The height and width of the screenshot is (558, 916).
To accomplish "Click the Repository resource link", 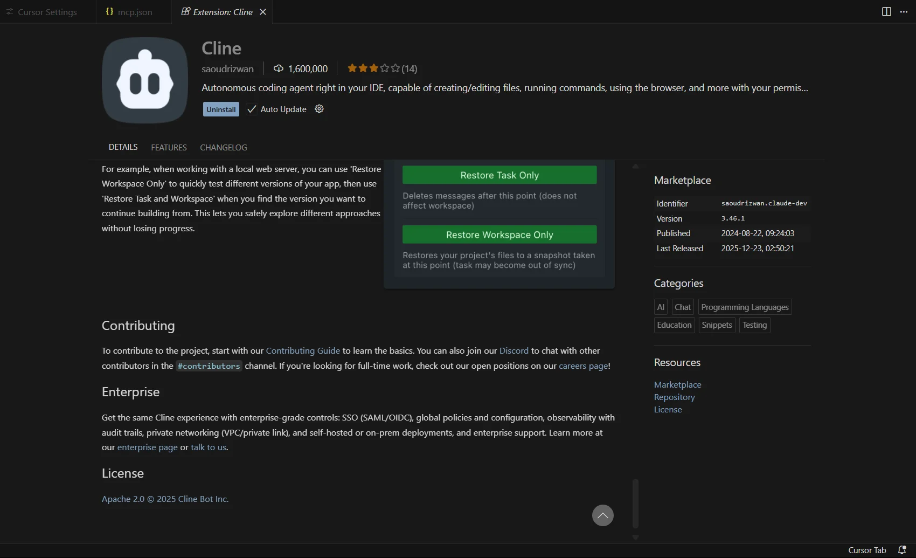I will tap(674, 397).
